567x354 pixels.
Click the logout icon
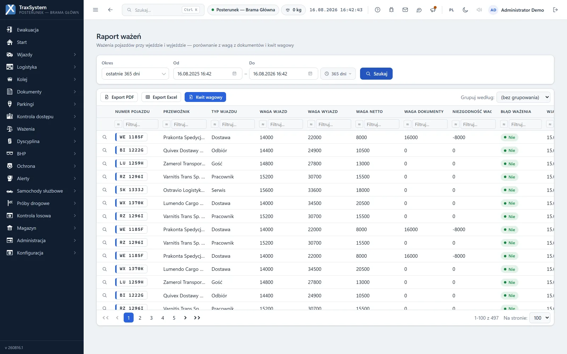[x=555, y=10]
